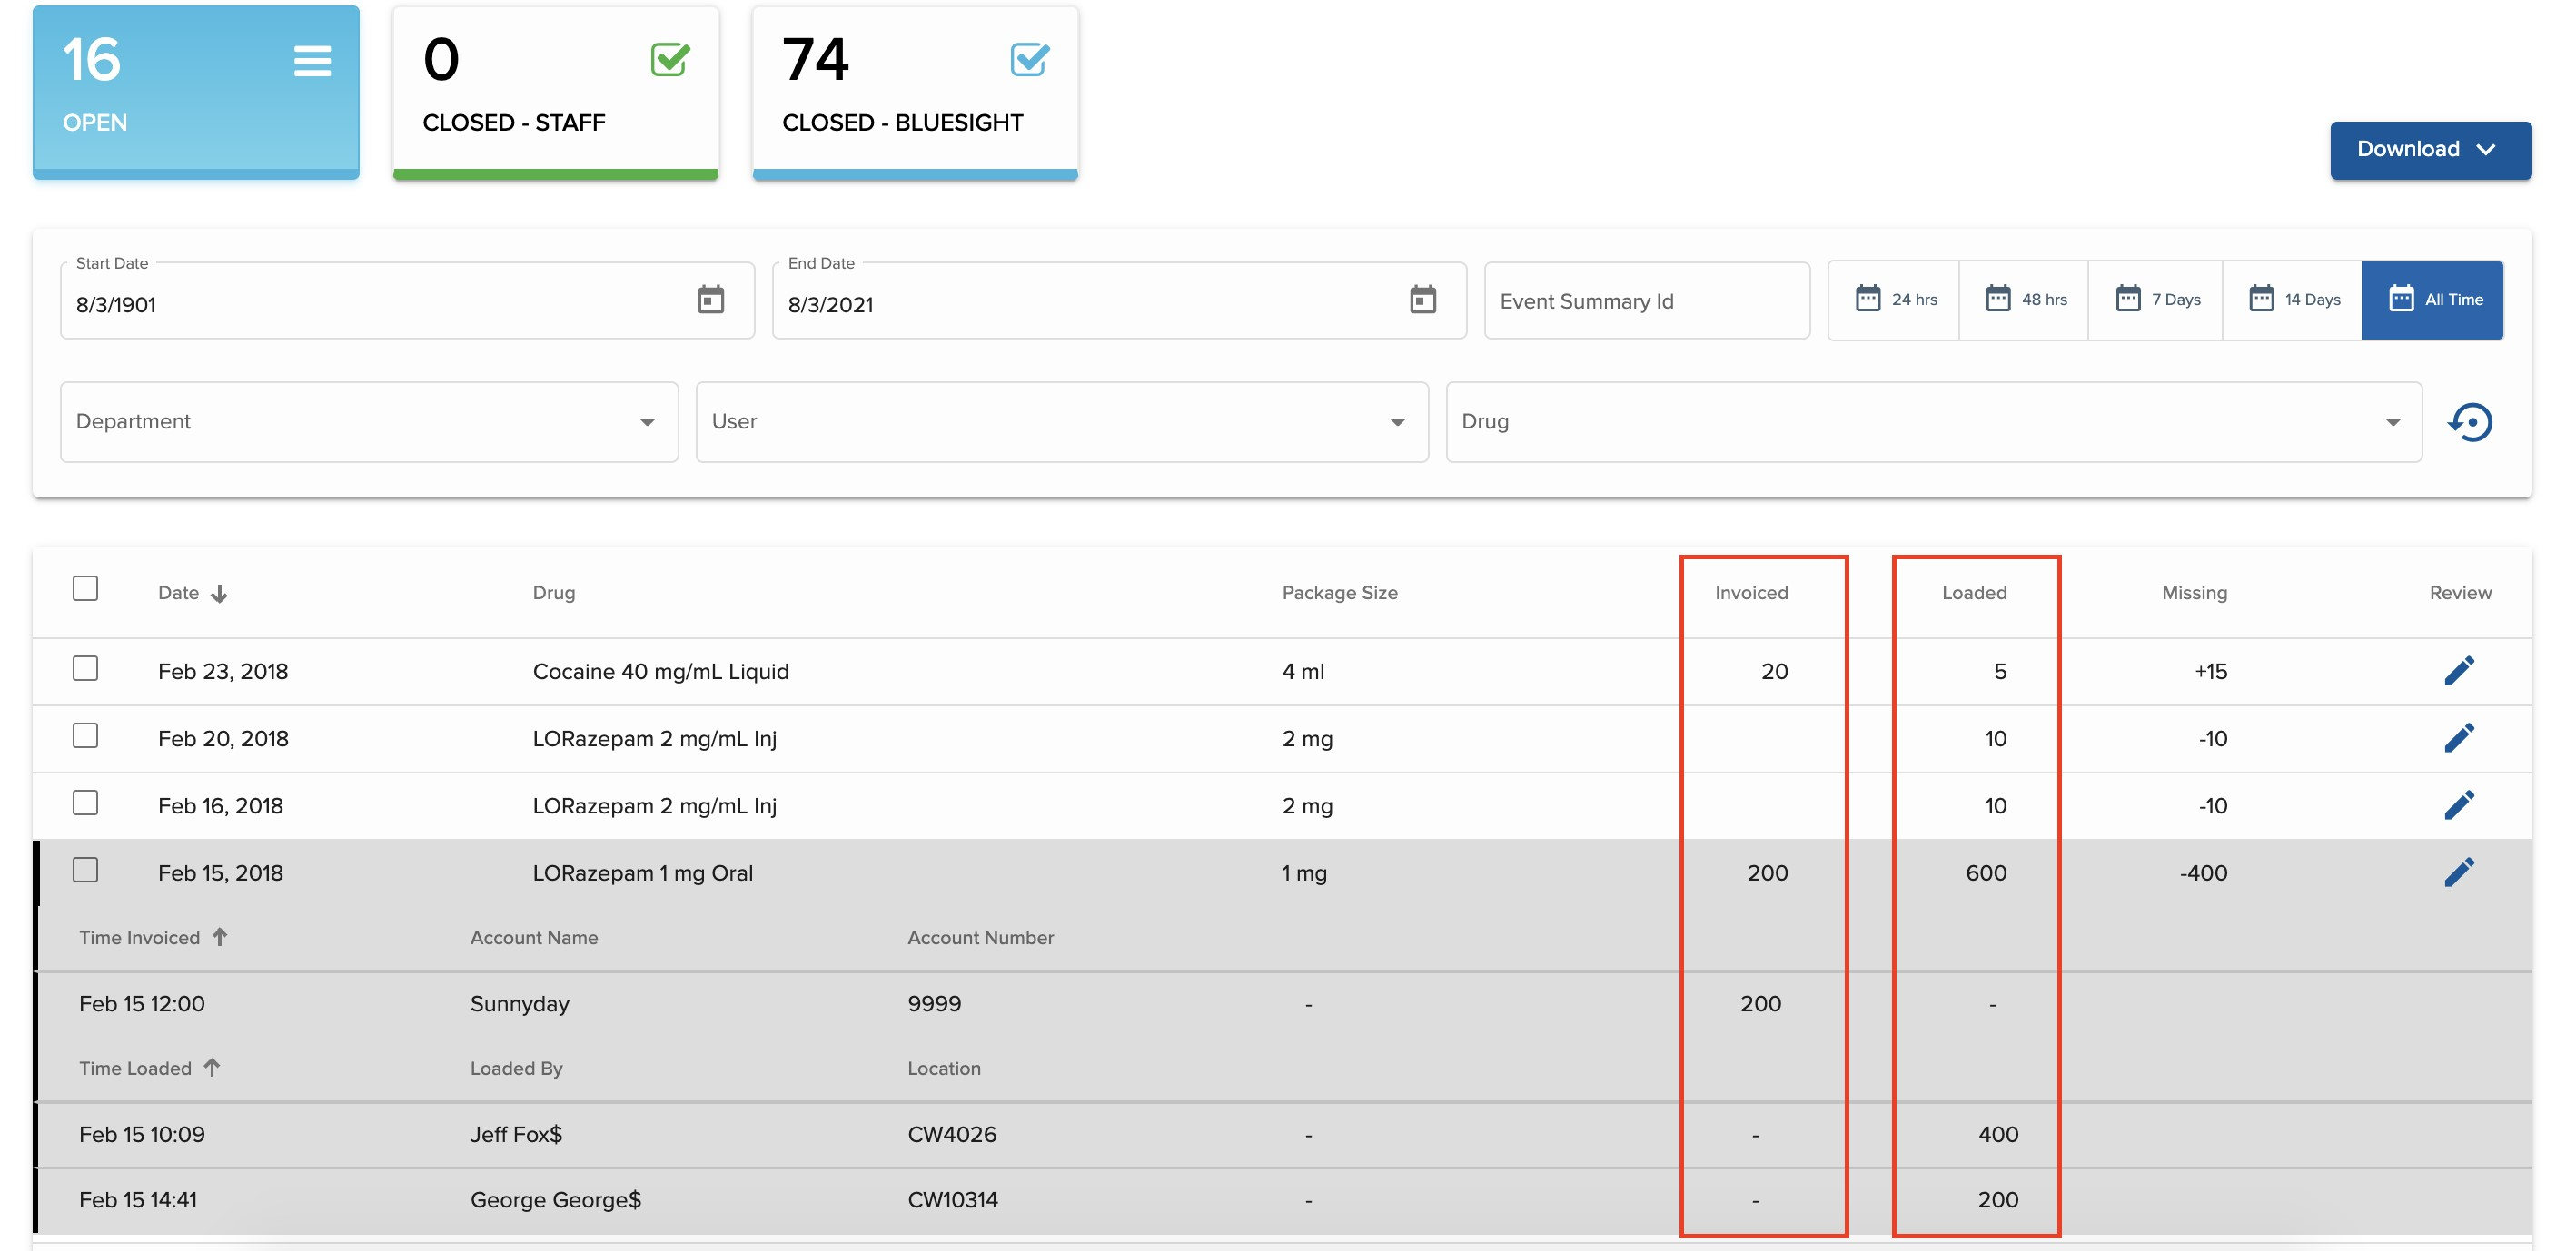Open the Drug filter dropdown
Image resolution: width=2576 pixels, height=1251 pixels.
coord(1932,421)
